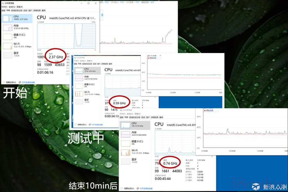Switch to 启动 tab in the 2.37 GHz window
Screen dimensions: 288x192
click(x=25, y=10)
